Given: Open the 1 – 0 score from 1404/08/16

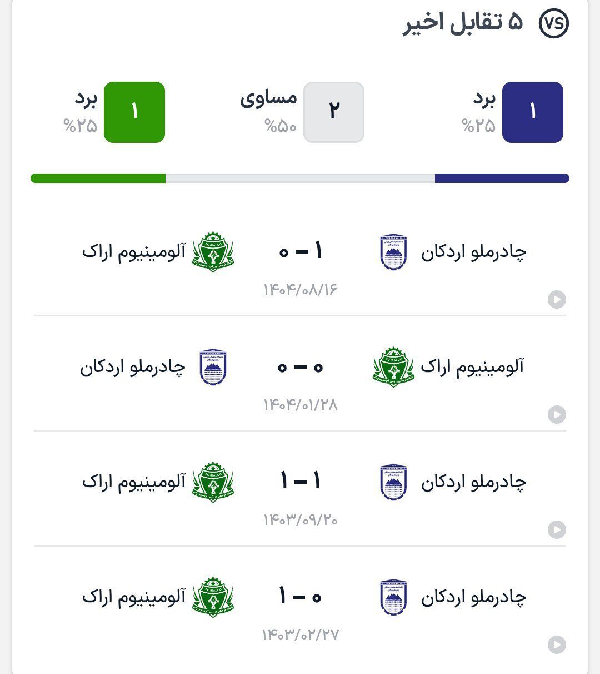Looking at the screenshot, I should tap(301, 252).
